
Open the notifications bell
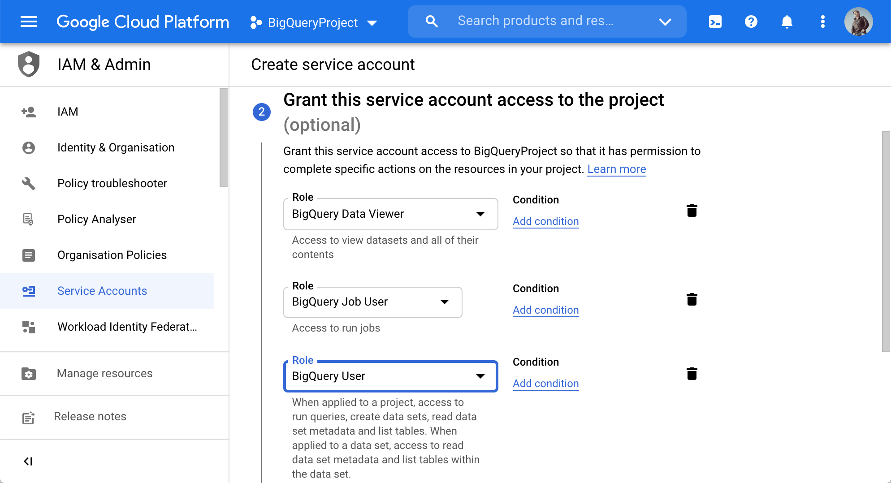click(x=787, y=21)
